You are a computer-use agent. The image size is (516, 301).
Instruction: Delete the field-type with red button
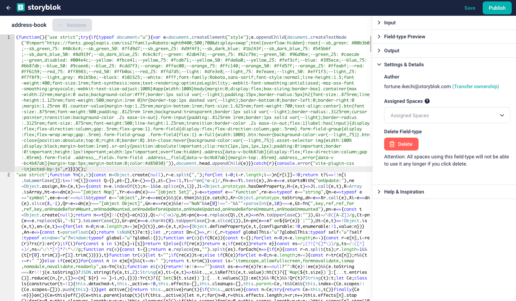pyautogui.click(x=401, y=144)
